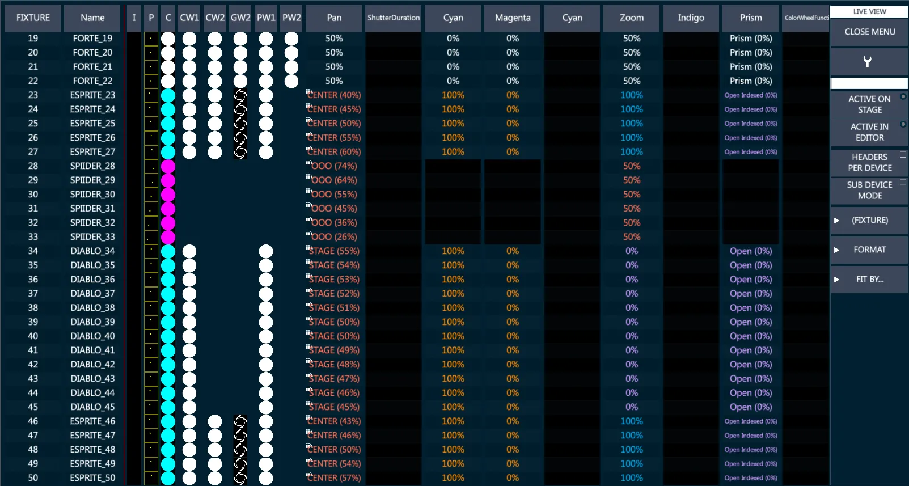Select gobo wheel icon for ESPRITE_27
The image size is (909, 486).
click(x=240, y=152)
